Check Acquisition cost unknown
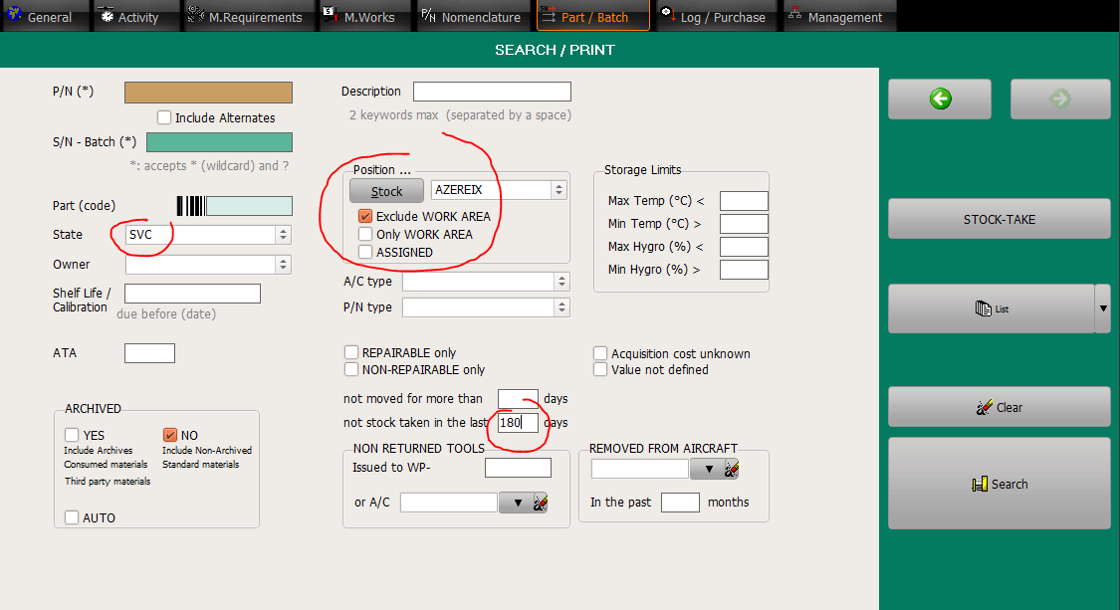The height and width of the screenshot is (610, 1120). coord(600,353)
